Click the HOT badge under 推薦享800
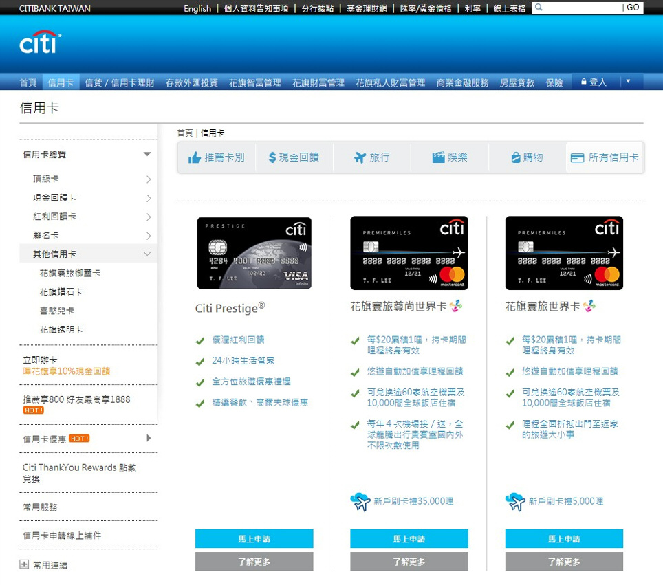This screenshot has width=663, height=585. click(x=34, y=410)
